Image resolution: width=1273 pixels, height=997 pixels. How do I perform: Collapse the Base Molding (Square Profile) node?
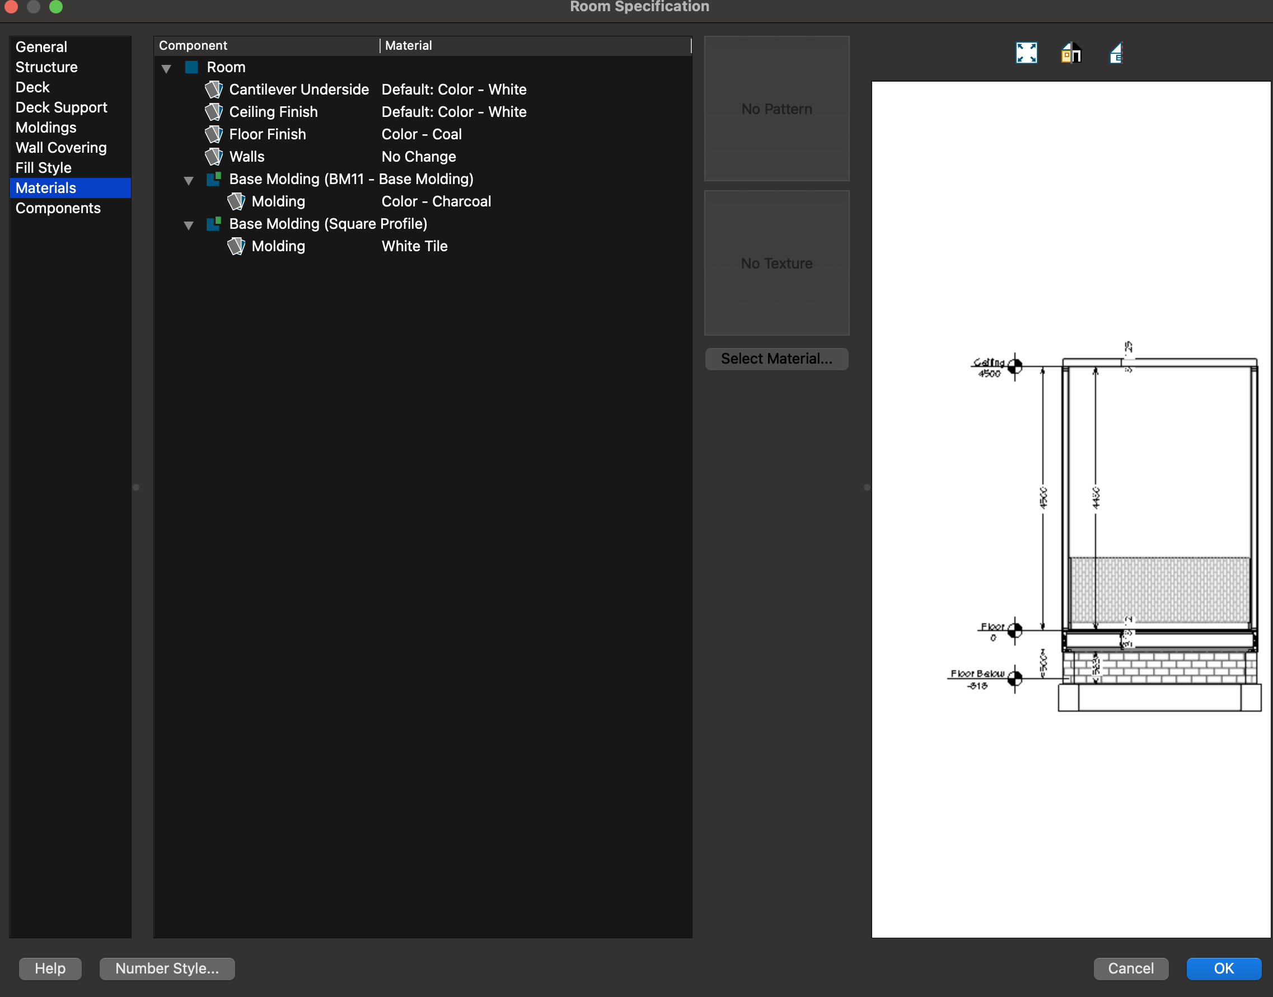(189, 225)
